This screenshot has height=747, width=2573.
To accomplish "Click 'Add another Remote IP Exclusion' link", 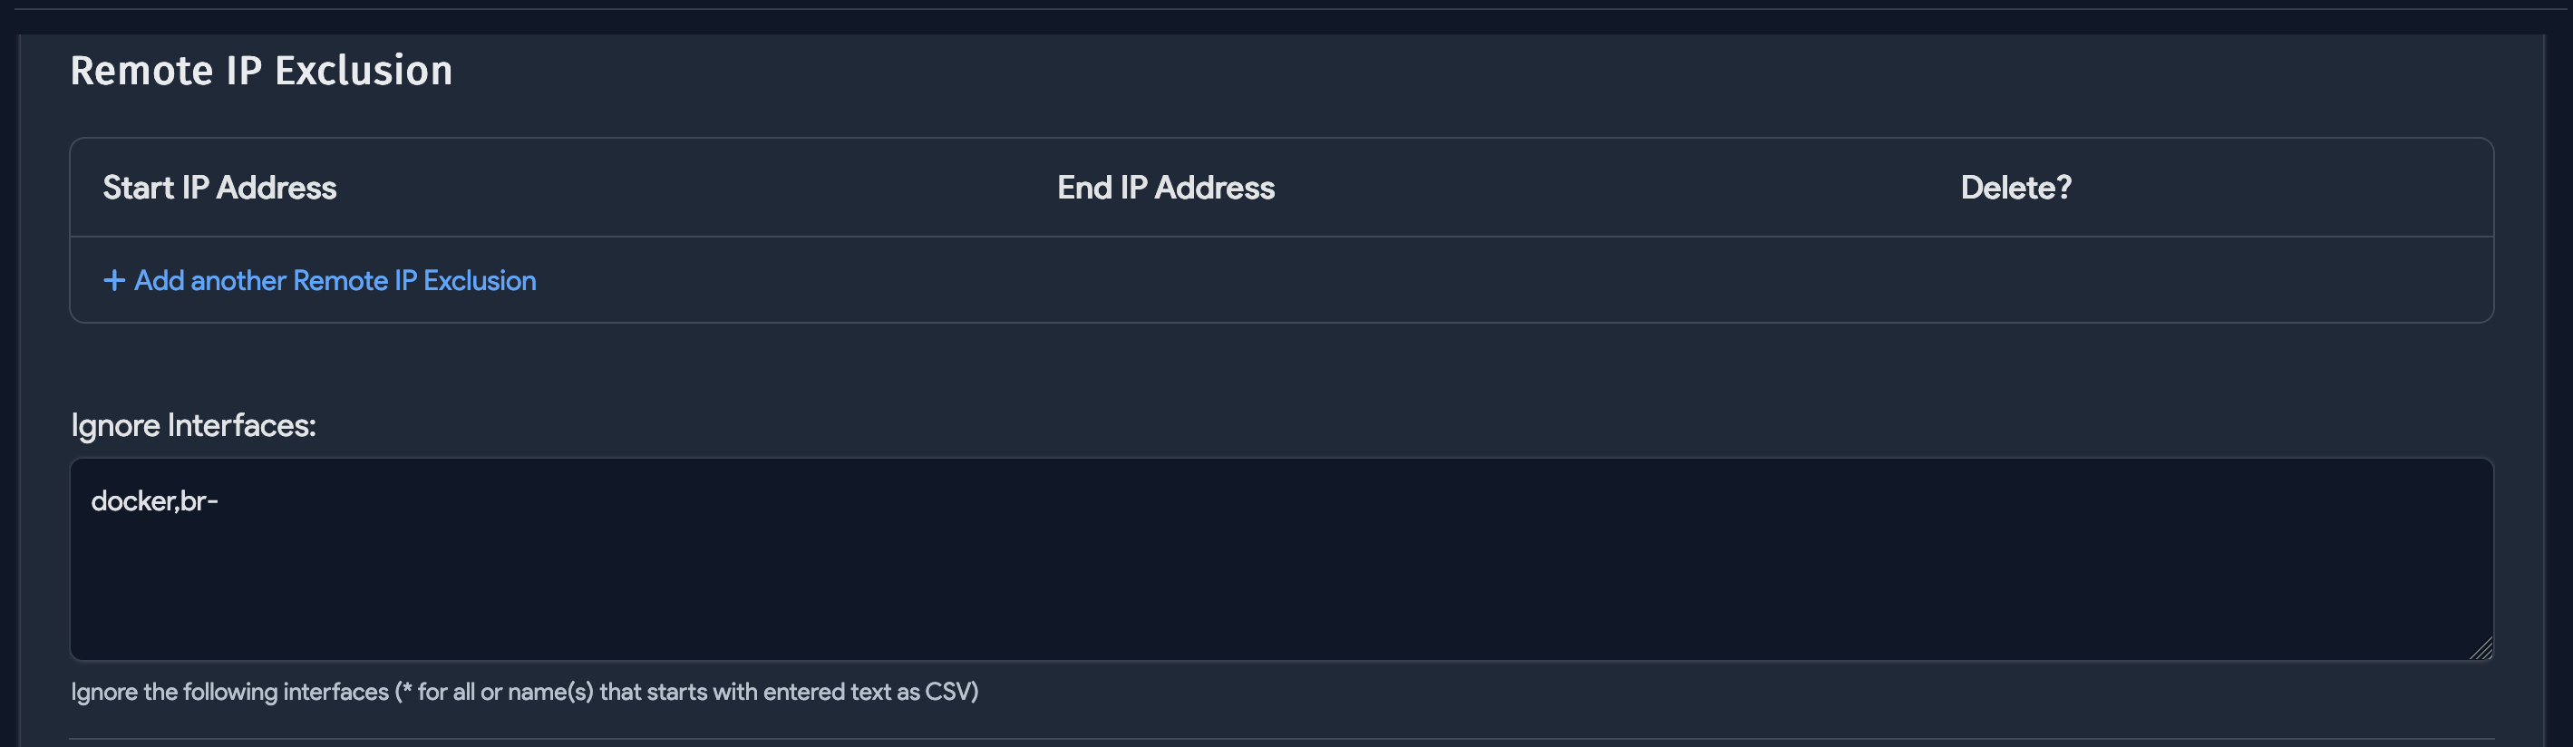I will [x=334, y=281].
